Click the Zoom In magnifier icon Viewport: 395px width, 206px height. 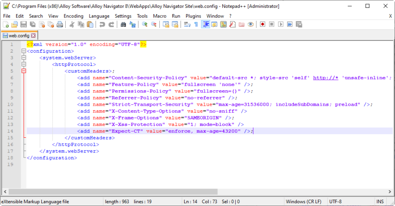tap(145, 25)
